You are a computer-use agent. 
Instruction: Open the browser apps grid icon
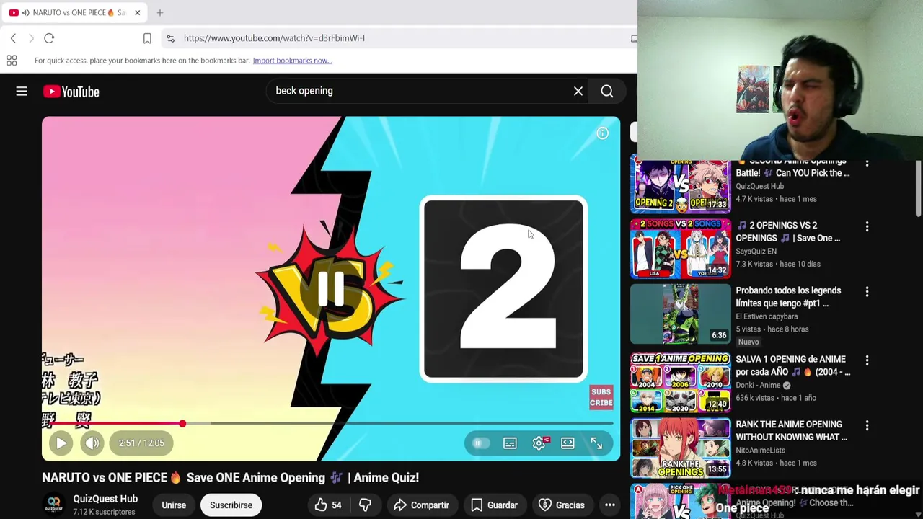point(12,61)
